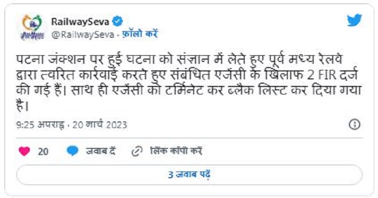Viewport: 378px width, 198px height.
Task: Like the tweet with the heart icon
Action: tap(25, 151)
